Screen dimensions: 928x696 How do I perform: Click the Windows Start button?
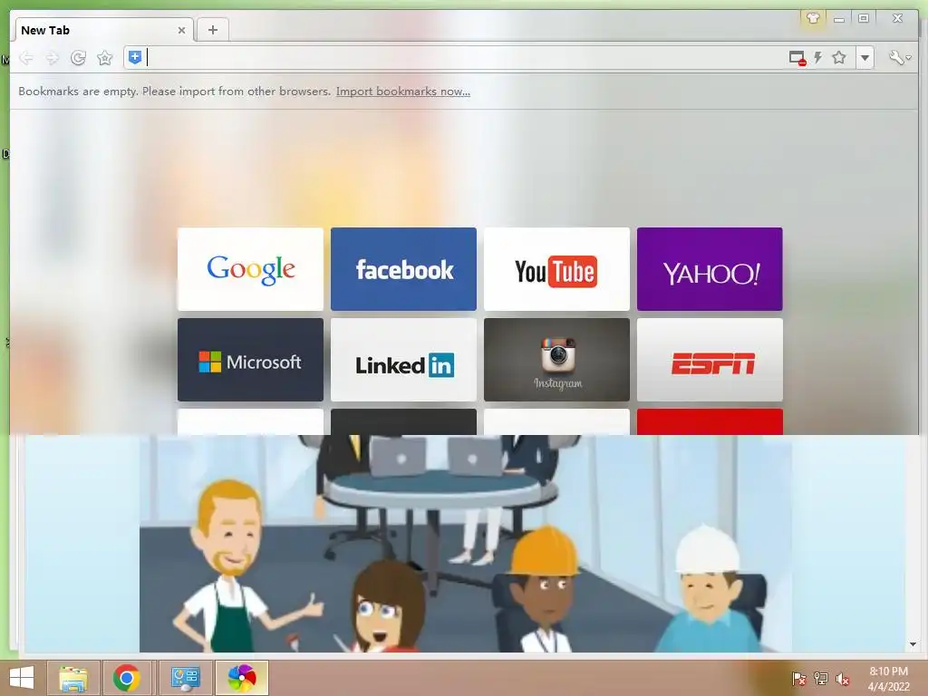(x=22, y=678)
